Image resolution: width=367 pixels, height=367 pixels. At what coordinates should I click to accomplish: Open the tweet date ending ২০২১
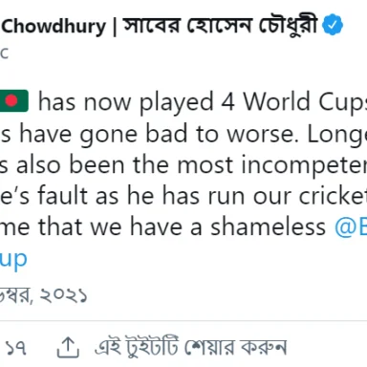[x=43, y=295]
